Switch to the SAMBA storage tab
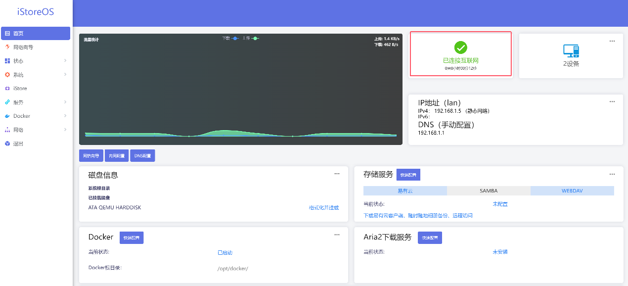This screenshot has width=628, height=286. pyautogui.click(x=489, y=191)
